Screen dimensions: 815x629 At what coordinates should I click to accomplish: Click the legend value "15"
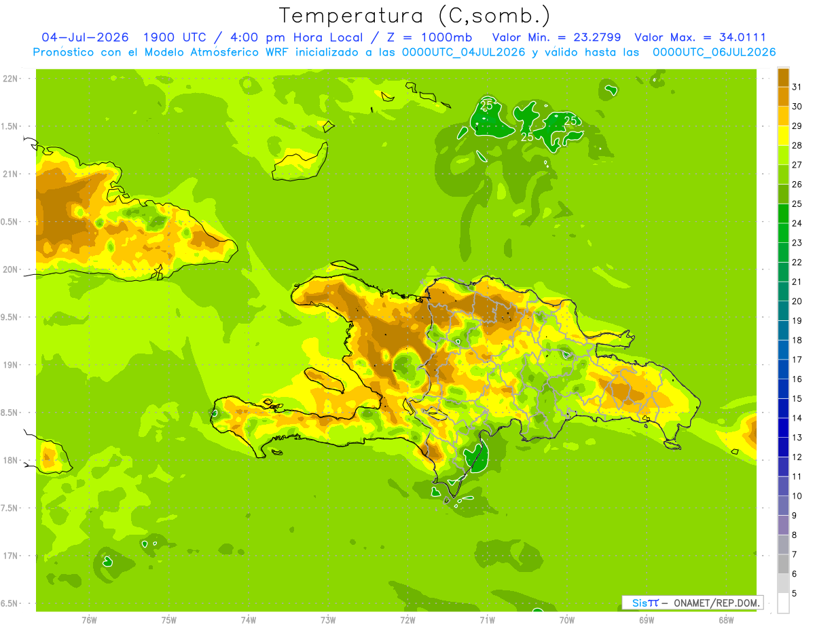point(797,398)
